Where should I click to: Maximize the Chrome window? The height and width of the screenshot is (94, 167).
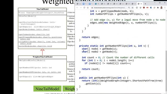pos(160,3)
